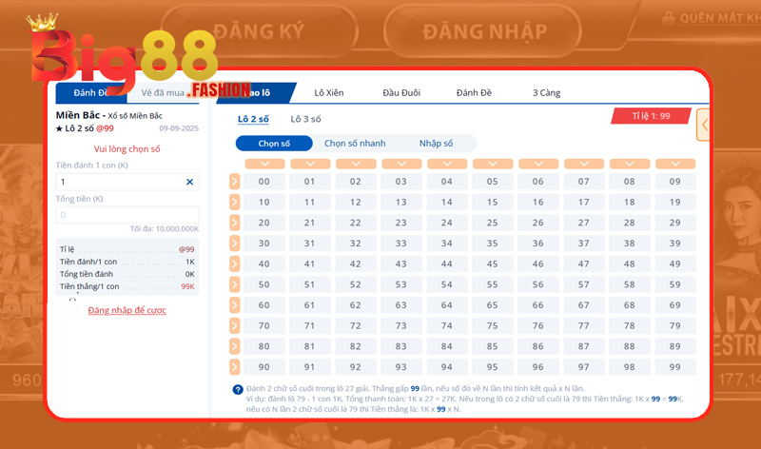
Task: Click the row arrow beside number 50
Action: [234, 284]
